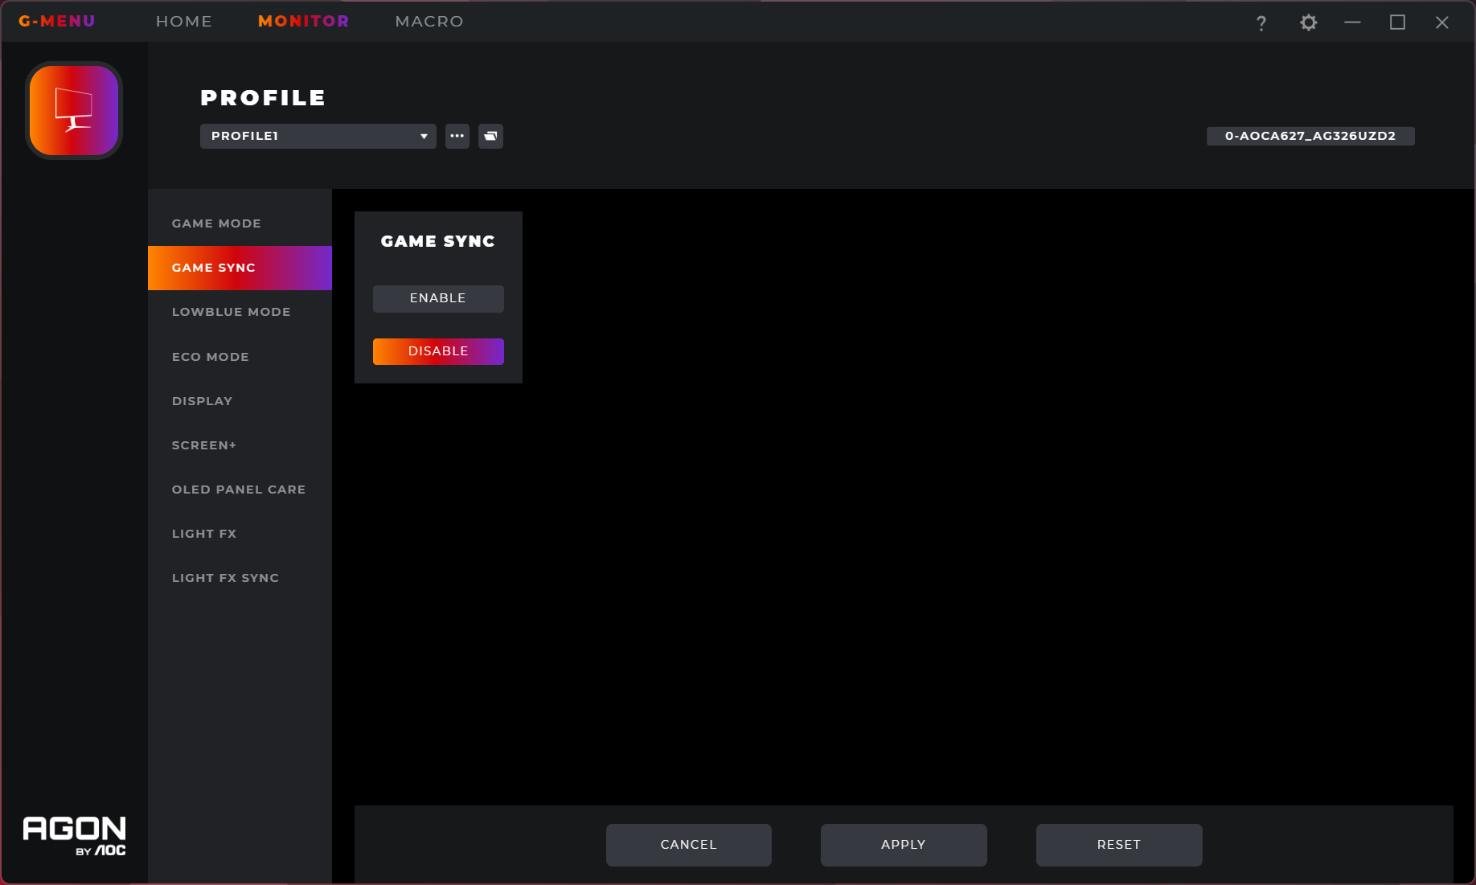The image size is (1476, 885).
Task: Click the AGON by AOC logo
Action: click(x=74, y=836)
